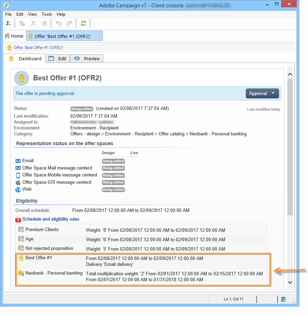
Task: Click the Delivery 'Email delivery' text
Action: coord(109,264)
